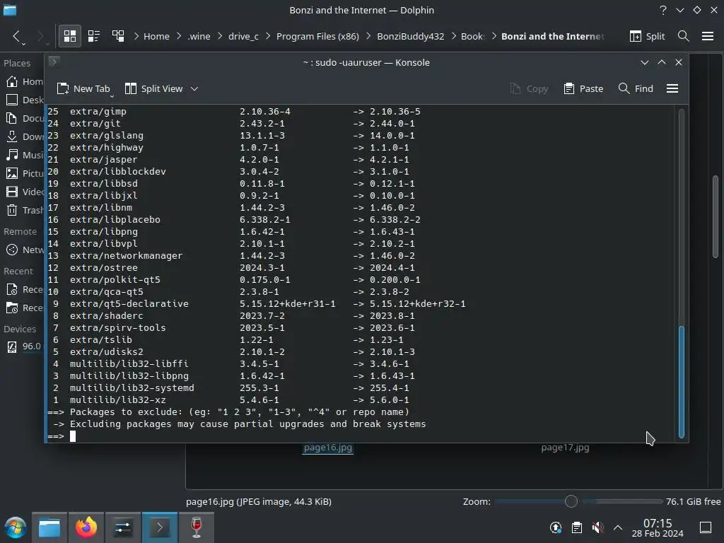This screenshot has width=724, height=543.
Task: Click the Konsole window terminal icon
Action: (54, 62)
